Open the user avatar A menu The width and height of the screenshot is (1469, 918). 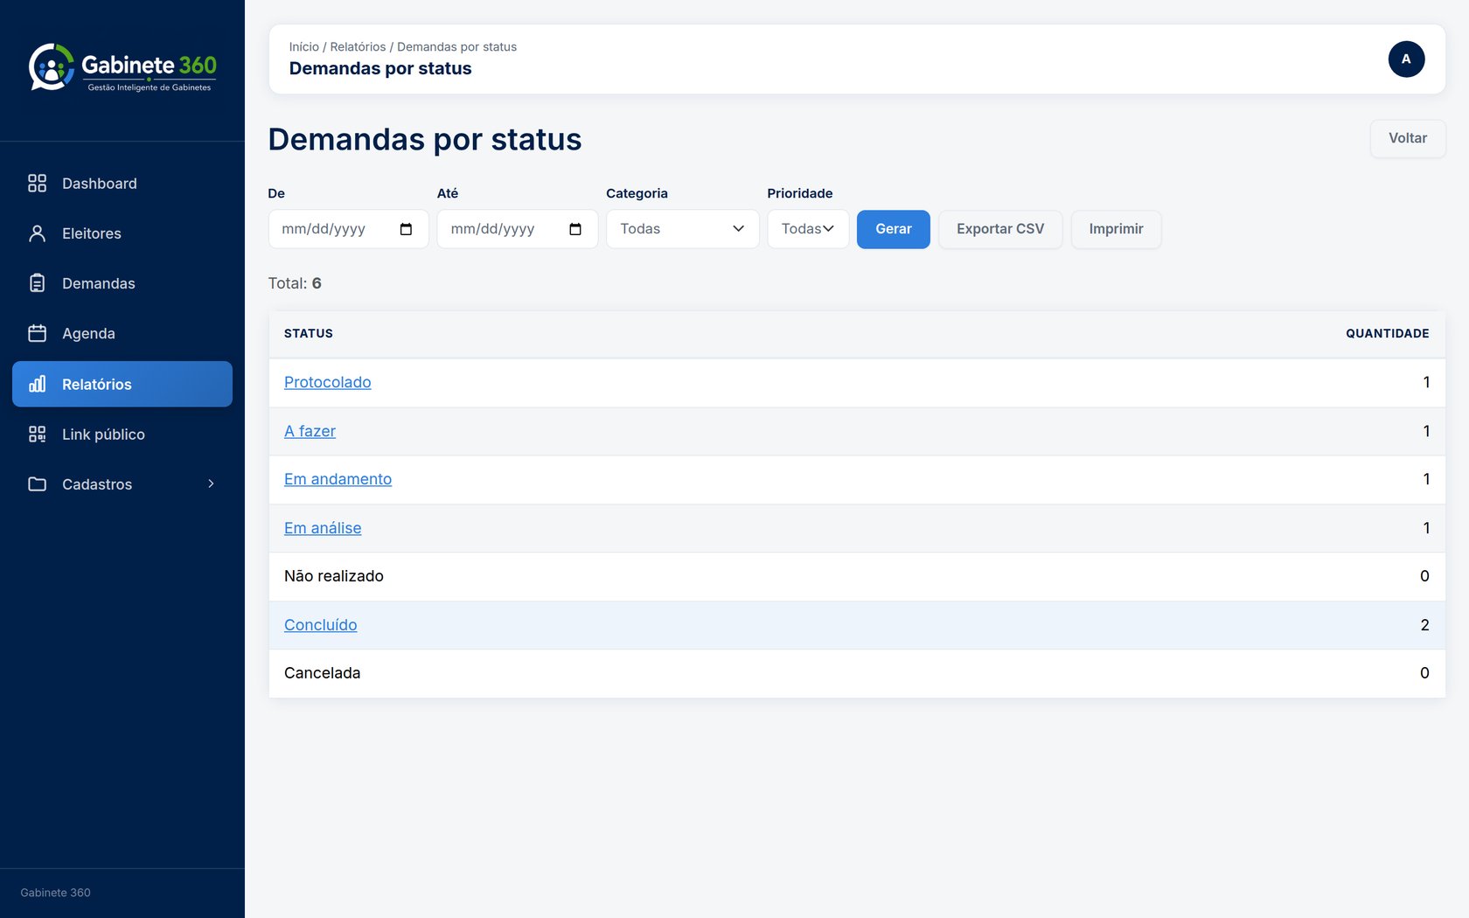(1406, 59)
